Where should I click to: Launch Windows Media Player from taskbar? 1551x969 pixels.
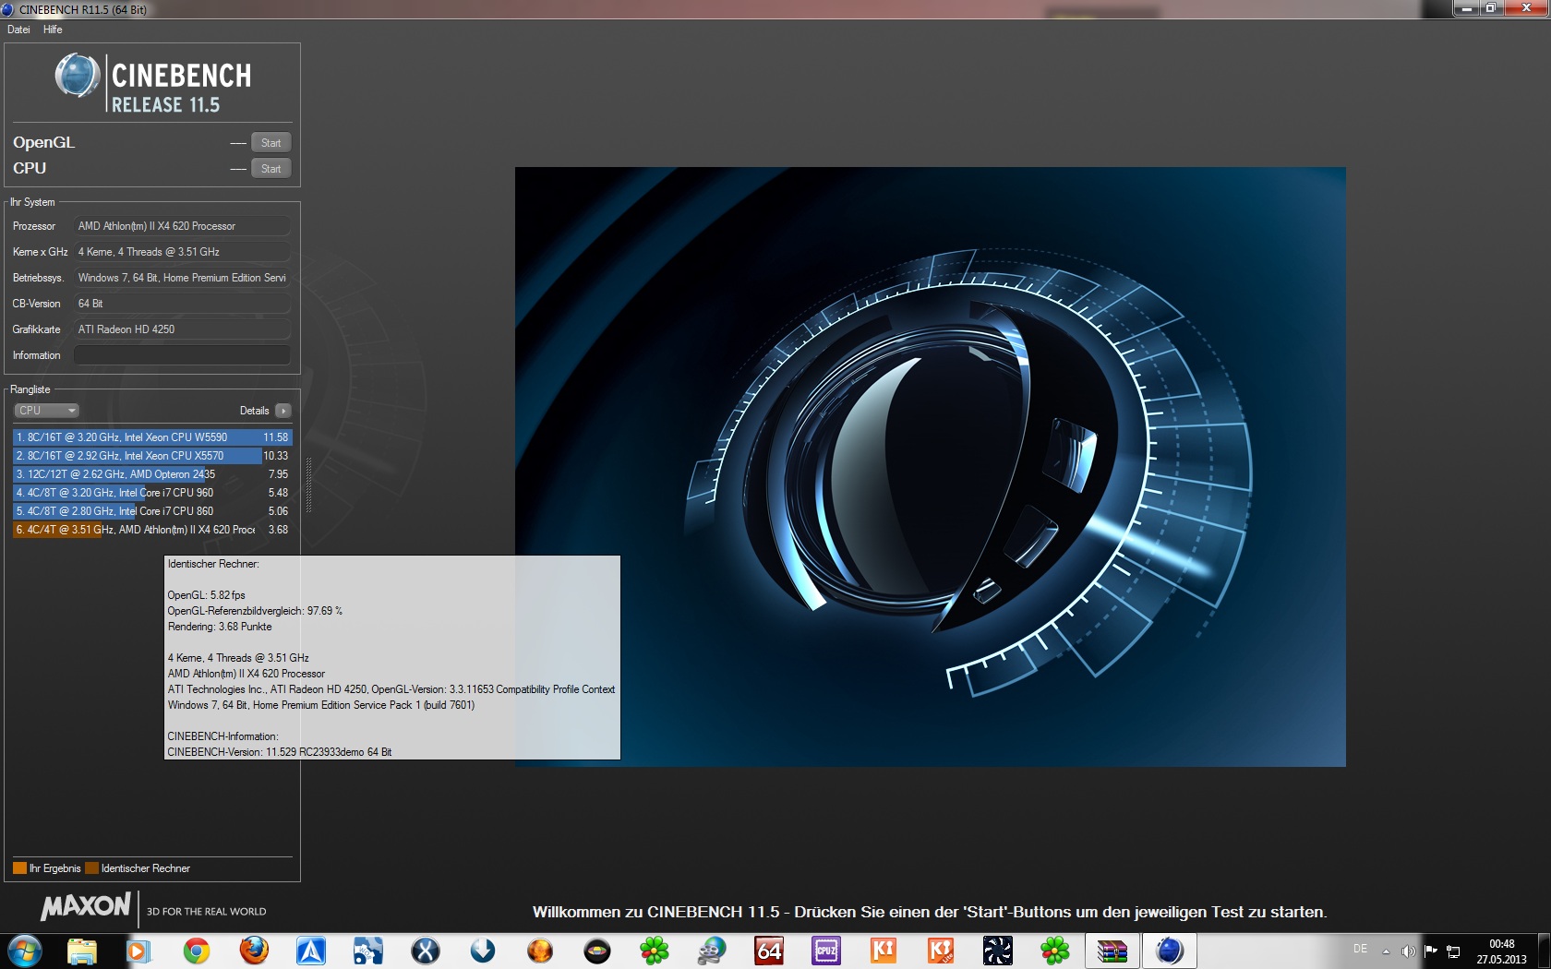coord(138,951)
